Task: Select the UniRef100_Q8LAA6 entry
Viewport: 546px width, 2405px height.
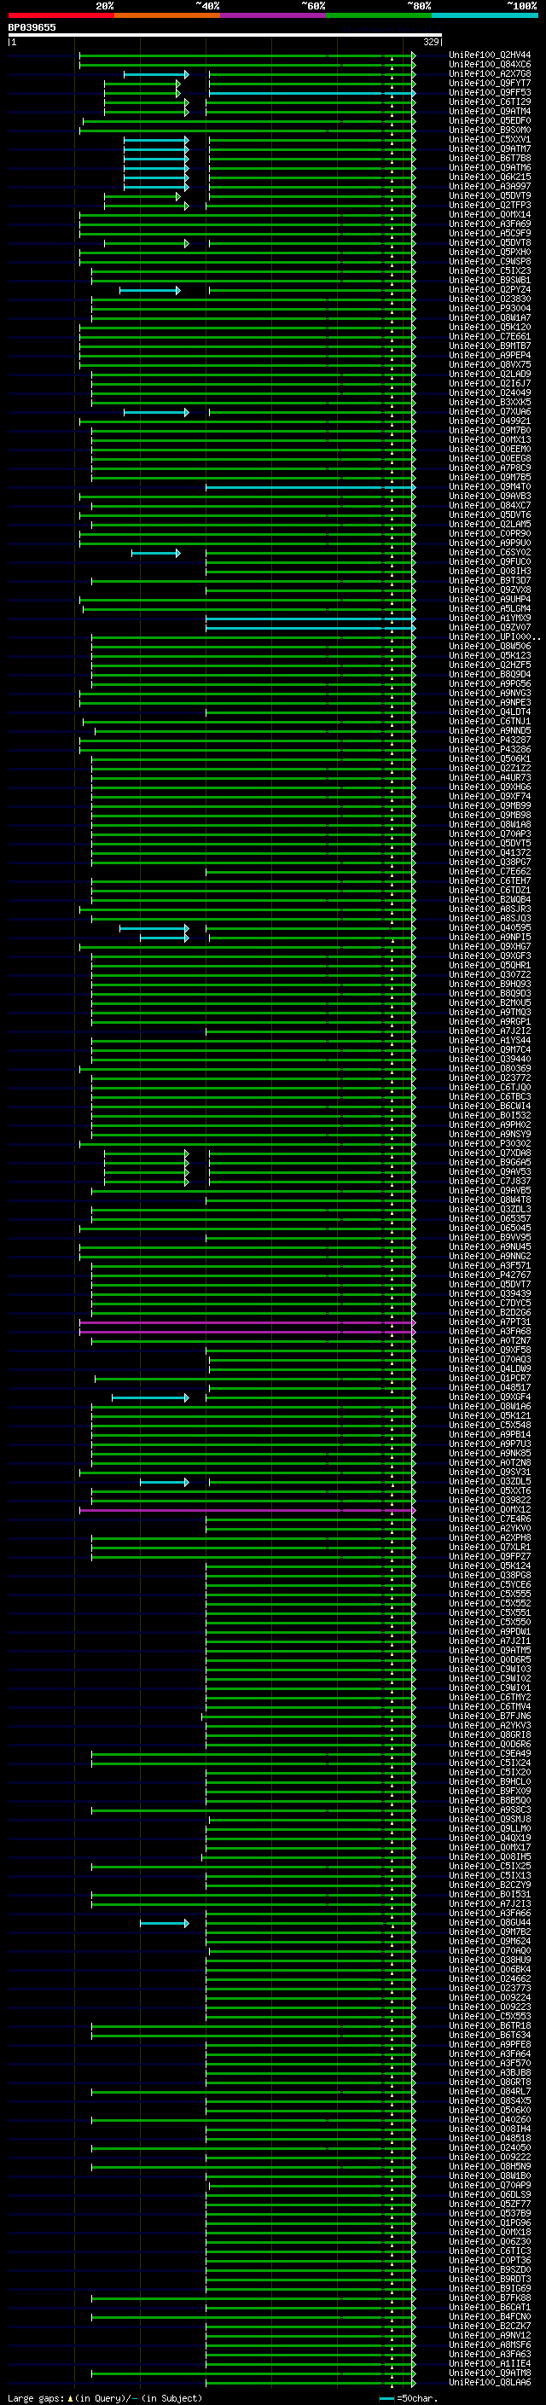Action: (x=490, y=2383)
